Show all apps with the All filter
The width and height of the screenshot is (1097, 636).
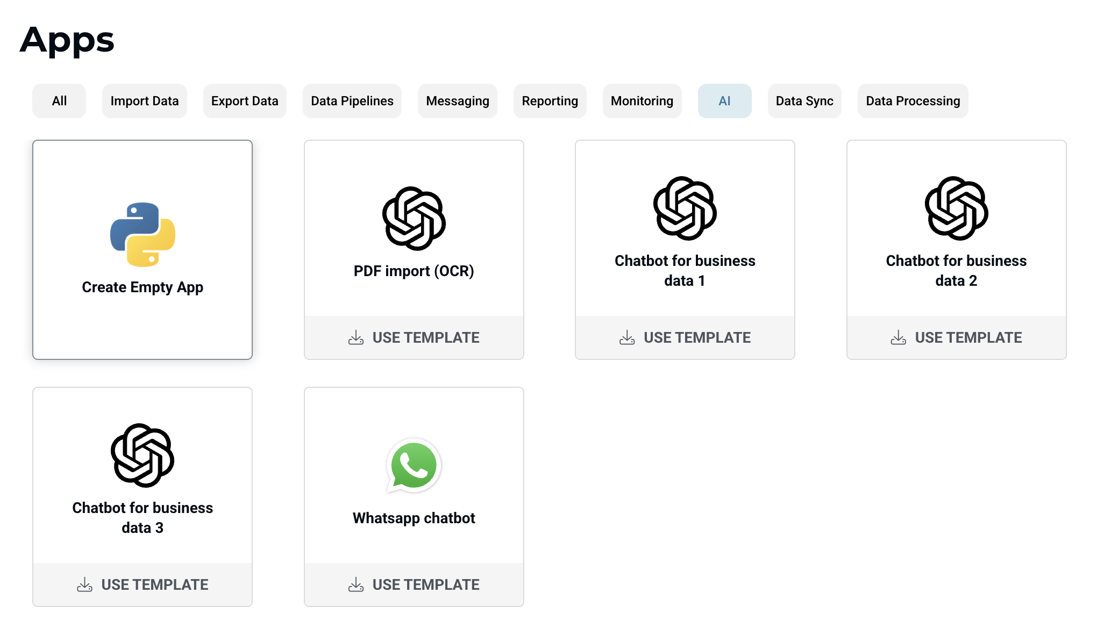coord(59,101)
